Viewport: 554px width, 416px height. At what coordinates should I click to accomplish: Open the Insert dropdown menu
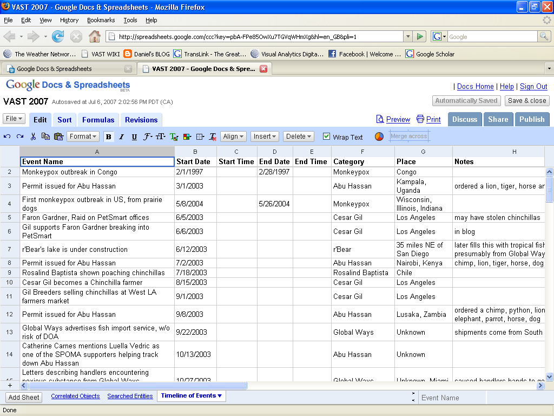(265, 136)
